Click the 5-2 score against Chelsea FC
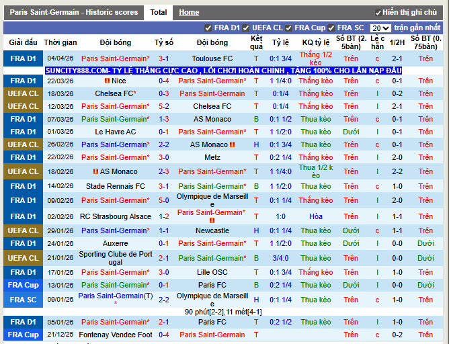 [163, 106]
